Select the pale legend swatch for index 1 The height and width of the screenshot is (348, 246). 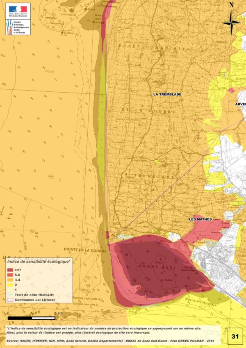tap(10, 290)
